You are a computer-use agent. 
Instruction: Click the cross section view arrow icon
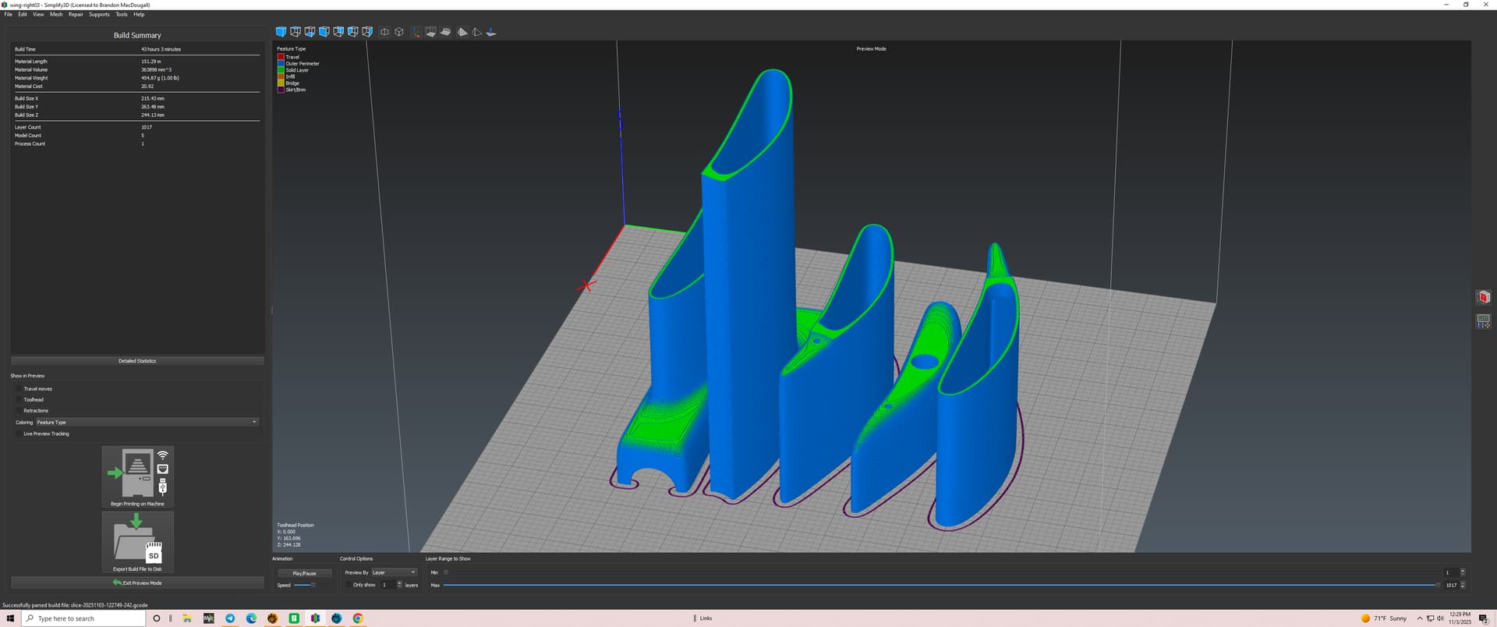(491, 32)
